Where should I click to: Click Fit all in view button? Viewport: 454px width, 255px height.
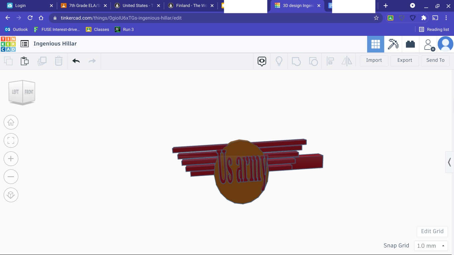click(11, 140)
